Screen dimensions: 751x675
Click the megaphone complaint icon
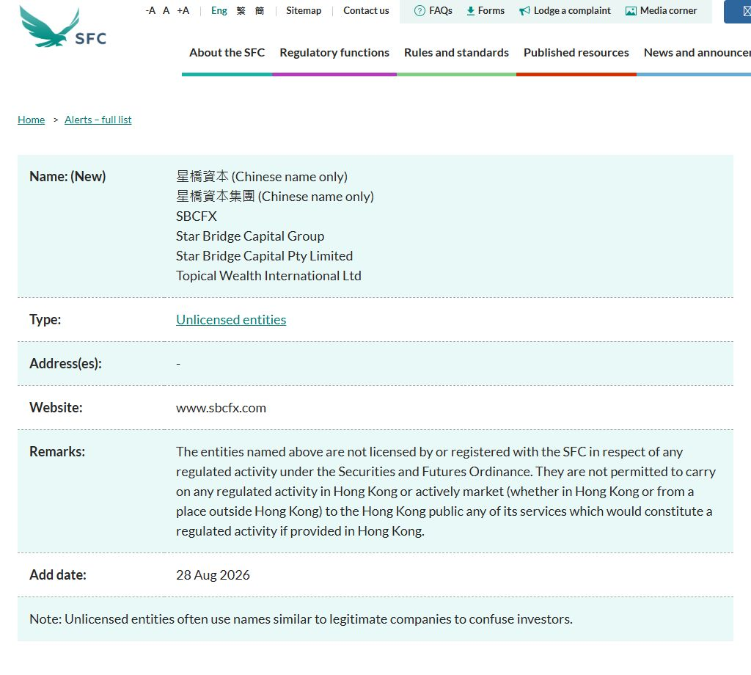524,10
